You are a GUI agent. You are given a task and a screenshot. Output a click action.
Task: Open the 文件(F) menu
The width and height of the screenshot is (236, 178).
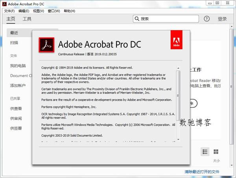[9, 11]
